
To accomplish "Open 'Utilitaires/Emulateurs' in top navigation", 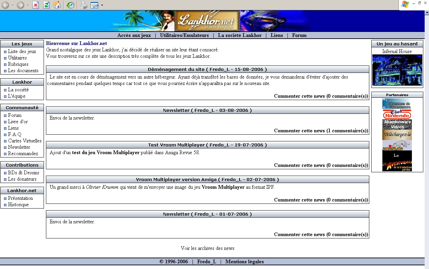I will click(184, 35).
